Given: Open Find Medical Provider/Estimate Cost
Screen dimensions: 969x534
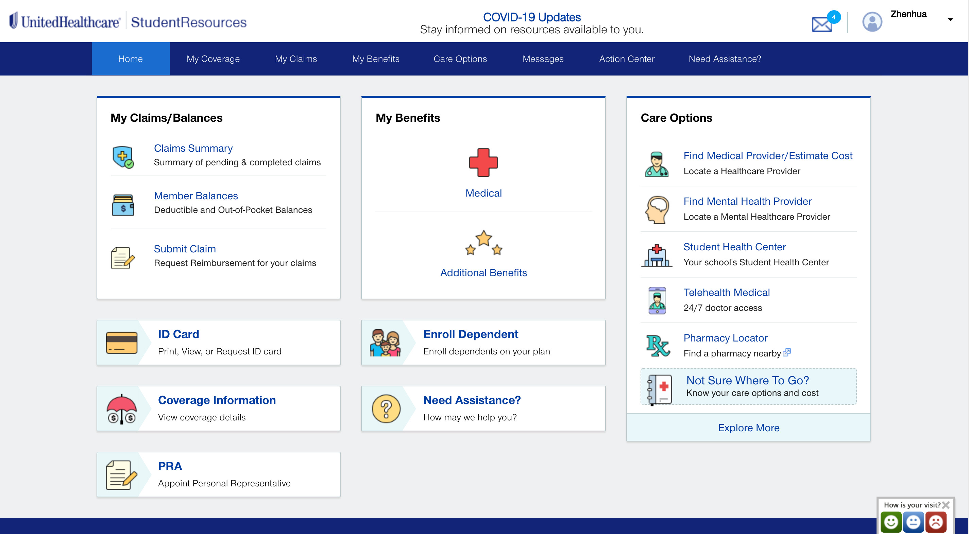Looking at the screenshot, I should click(767, 155).
